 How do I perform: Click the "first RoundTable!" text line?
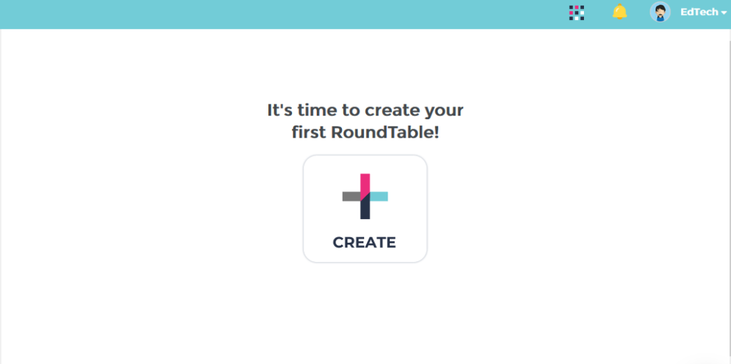[365, 133]
